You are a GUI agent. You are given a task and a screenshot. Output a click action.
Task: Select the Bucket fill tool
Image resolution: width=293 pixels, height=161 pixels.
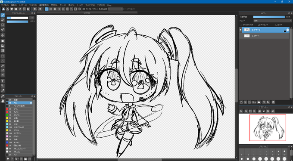click(x=3, y=46)
